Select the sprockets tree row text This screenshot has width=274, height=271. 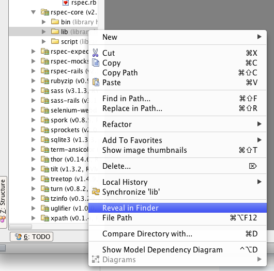pos(70,130)
